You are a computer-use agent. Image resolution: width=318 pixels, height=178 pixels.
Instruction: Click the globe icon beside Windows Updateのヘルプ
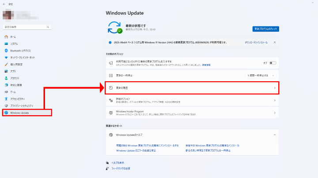(x=111, y=135)
